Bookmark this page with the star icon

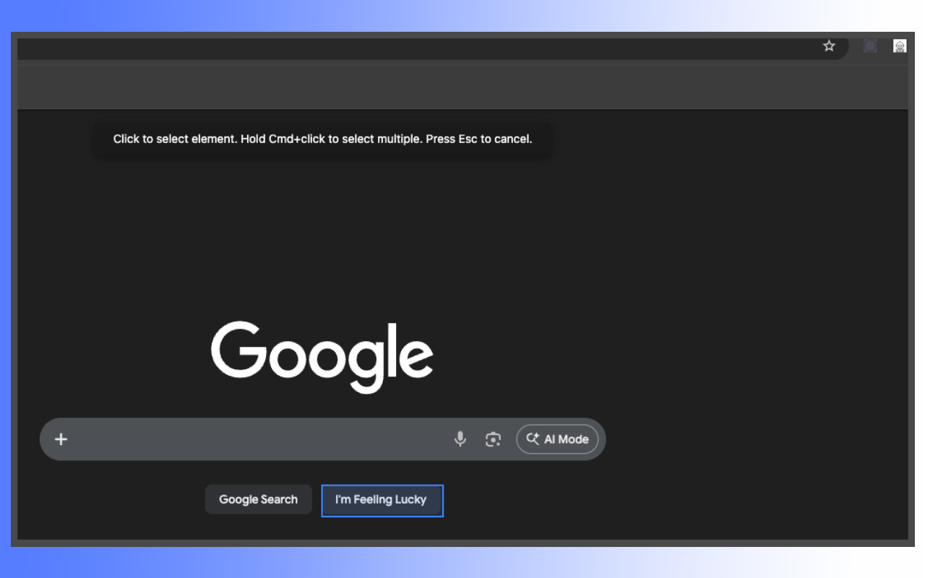829,46
